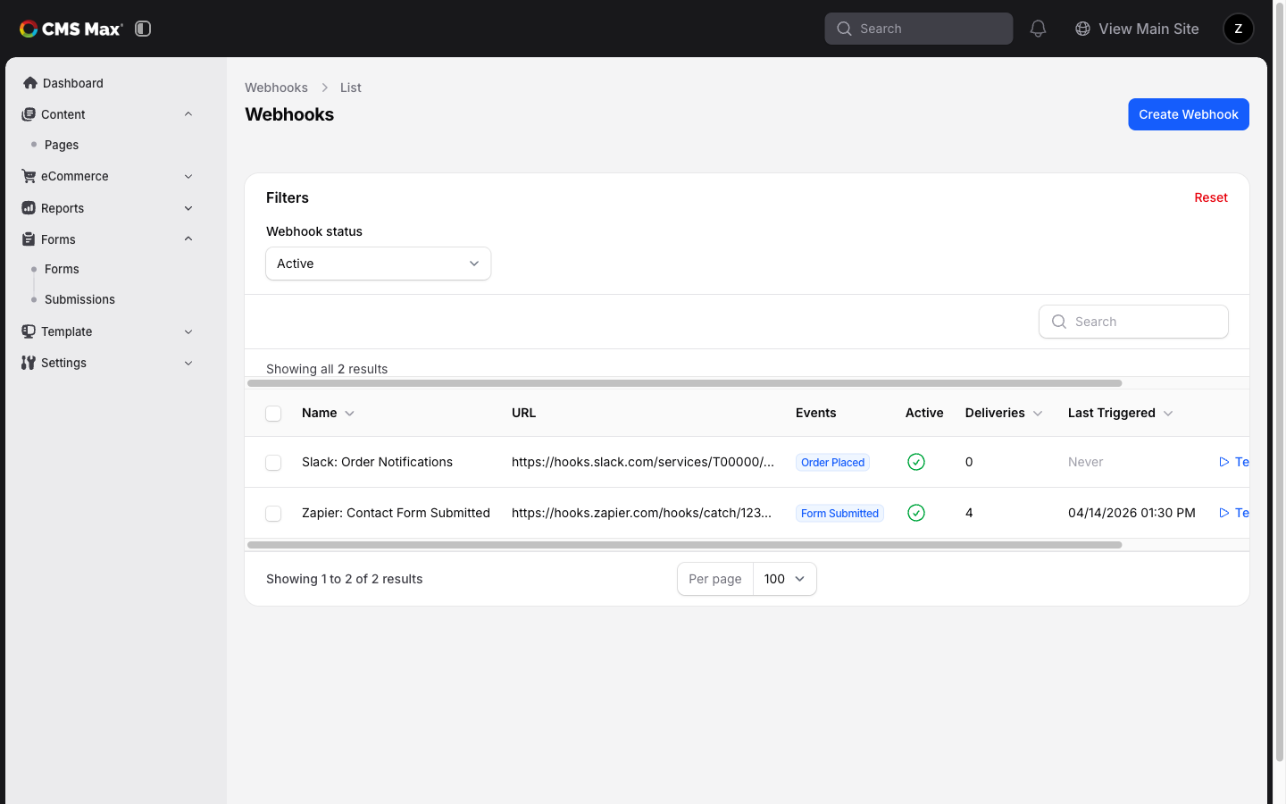This screenshot has height=804, width=1286.
Task: Click the Order Placed event badge
Action: pos(832,463)
